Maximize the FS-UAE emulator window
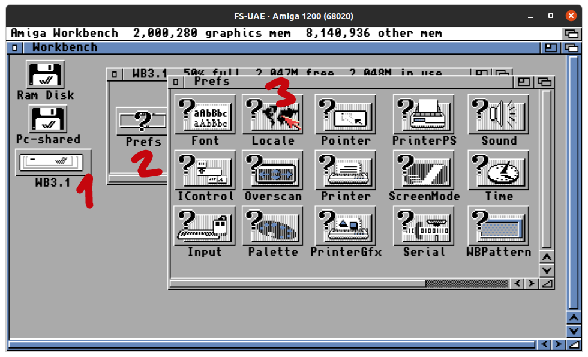 point(551,16)
